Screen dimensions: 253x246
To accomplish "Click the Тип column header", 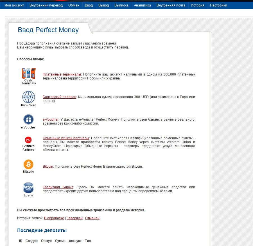I will pyautogui.click(x=88, y=241).
